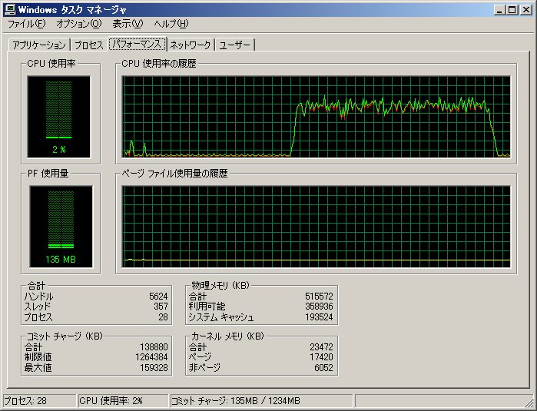537x411 pixels.
Task: Switch to the アプリケーション tab
Action: pyautogui.click(x=39, y=45)
